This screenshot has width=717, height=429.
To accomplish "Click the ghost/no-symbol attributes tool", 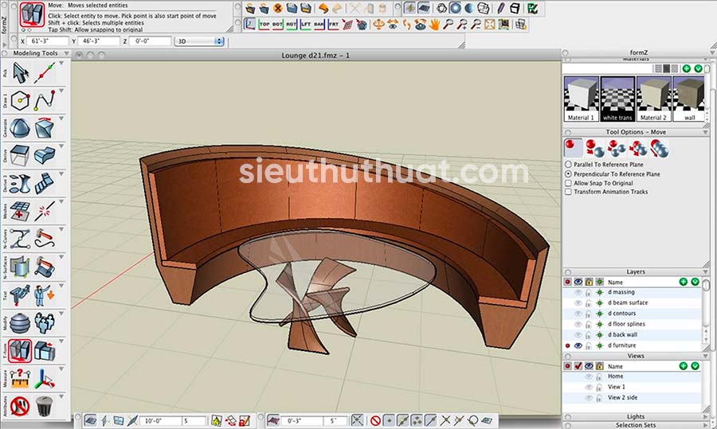I will 20,406.
